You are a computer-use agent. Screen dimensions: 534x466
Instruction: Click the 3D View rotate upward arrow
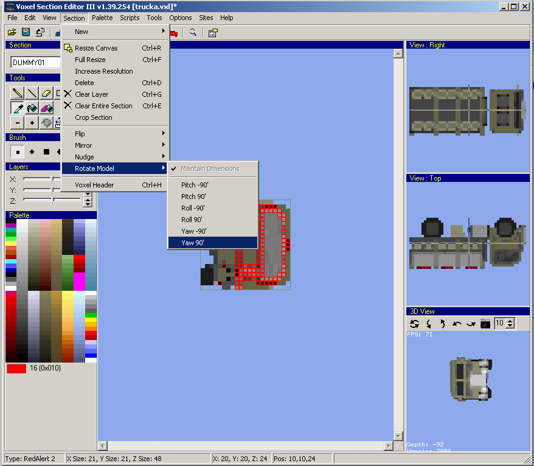coord(443,323)
